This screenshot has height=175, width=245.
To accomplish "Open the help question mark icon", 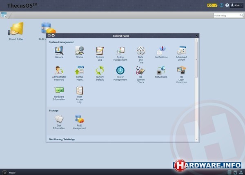I will click(x=227, y=5).
